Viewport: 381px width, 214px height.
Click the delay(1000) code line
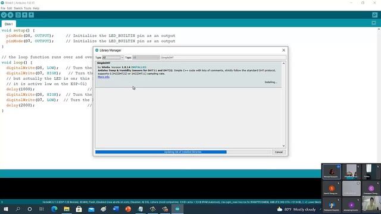point(20,89)
